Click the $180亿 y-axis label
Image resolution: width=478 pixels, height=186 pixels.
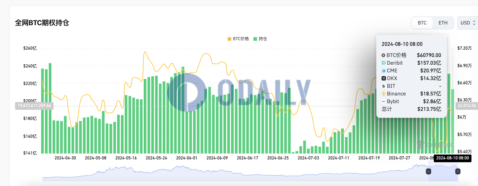[30, 119]
